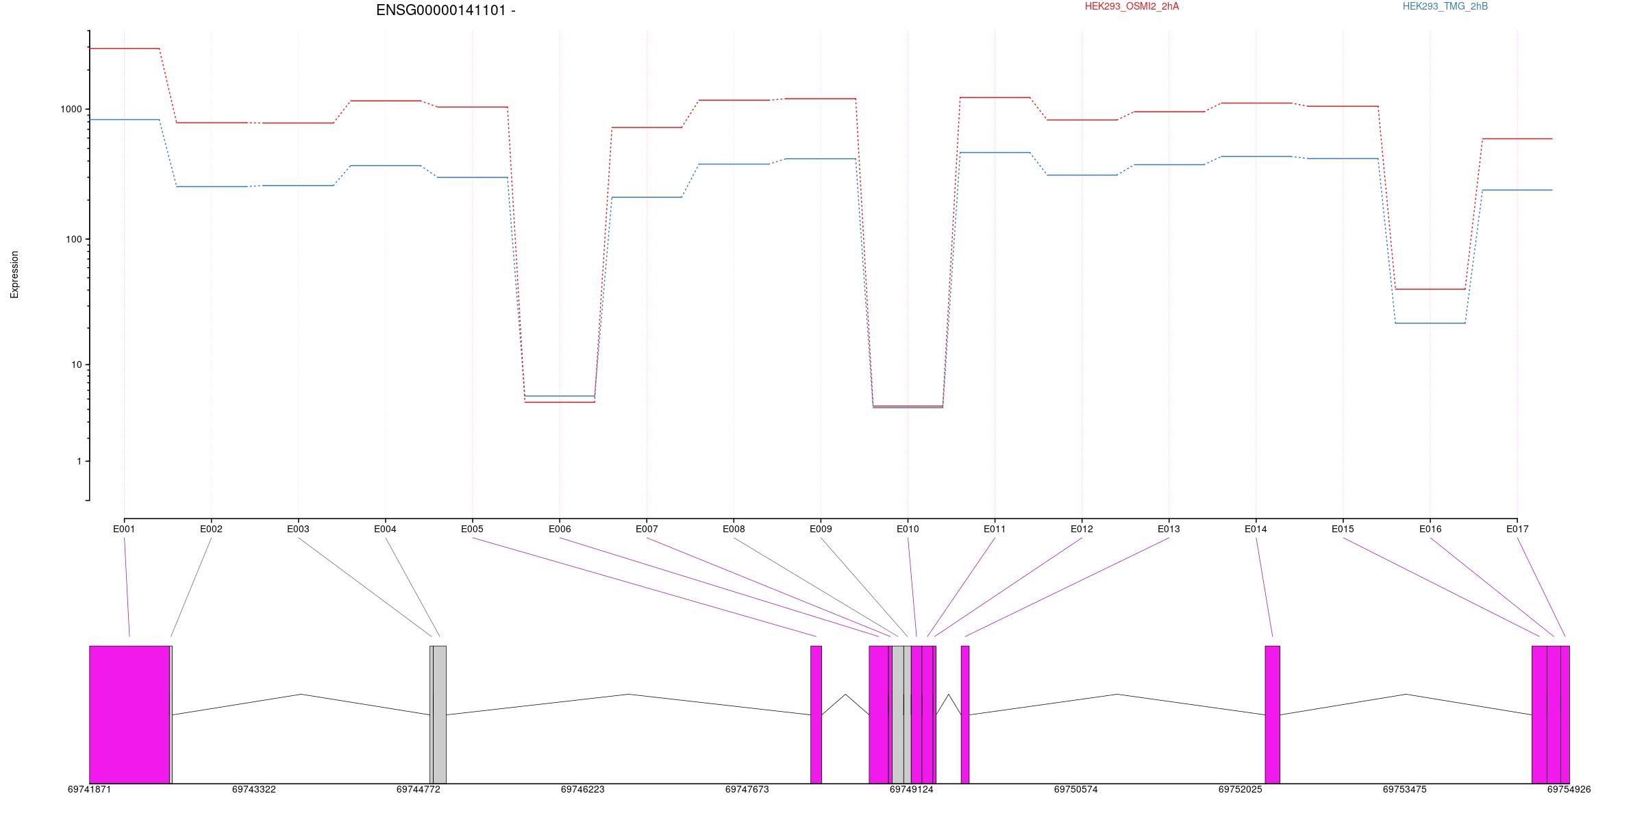Click y-axis tick value 1000
This screenshot has height=822, width=1644.
[71, 109]
